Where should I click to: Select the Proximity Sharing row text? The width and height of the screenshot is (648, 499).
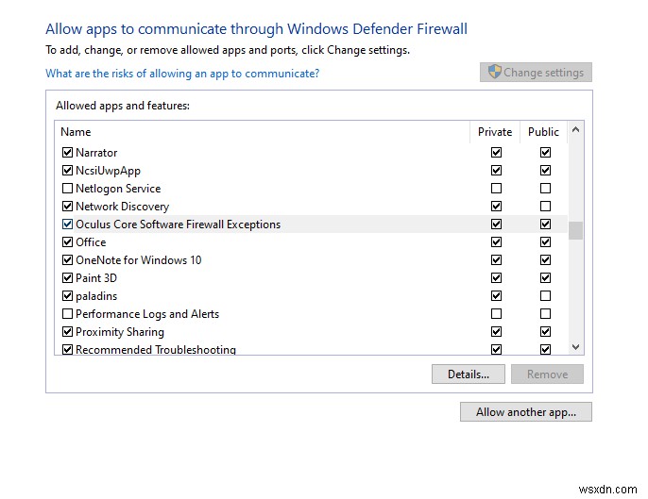[120, 332]
